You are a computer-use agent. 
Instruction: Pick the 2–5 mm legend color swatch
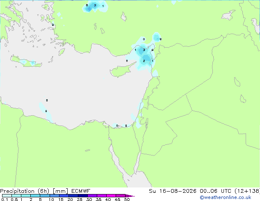pos(35,196)
